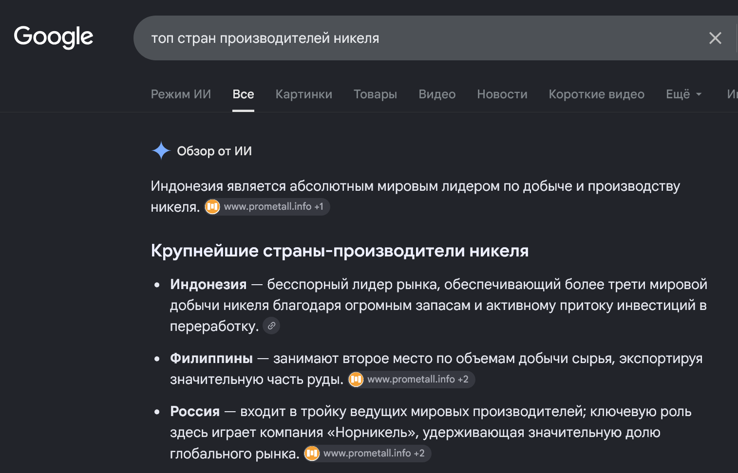This screenshot has height=473, width=738.
Task: Open the Товары tab
Action: [375, 94]
